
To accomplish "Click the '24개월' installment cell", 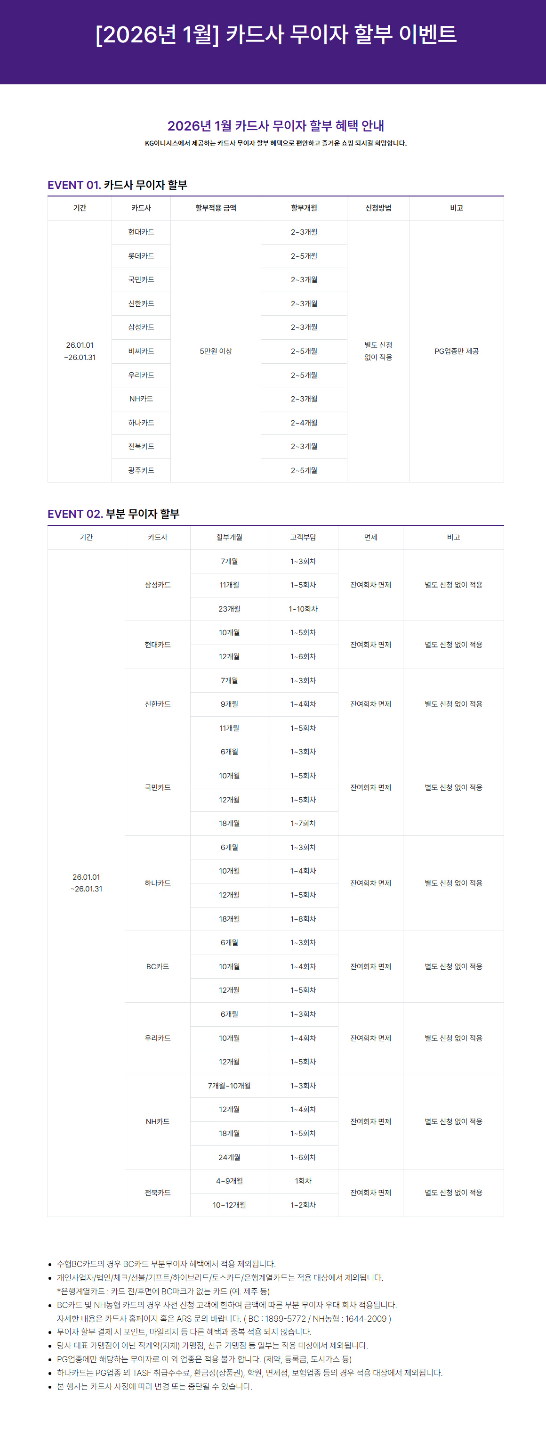I will (x=229, y=1157).
